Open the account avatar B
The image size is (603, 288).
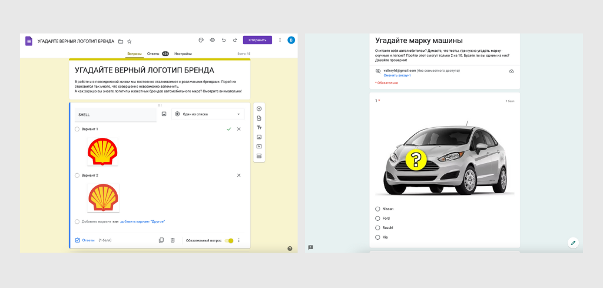pyautogui.click(x=291, y=40)
